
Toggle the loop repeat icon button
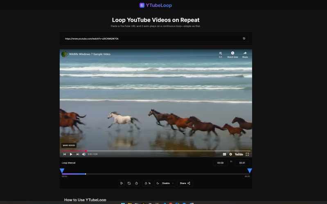point(129,183)
